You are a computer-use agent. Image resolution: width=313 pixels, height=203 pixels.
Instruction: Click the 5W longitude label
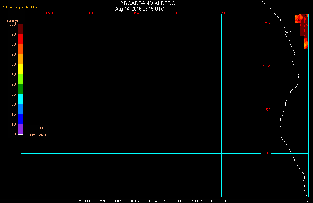pos(137,13)
